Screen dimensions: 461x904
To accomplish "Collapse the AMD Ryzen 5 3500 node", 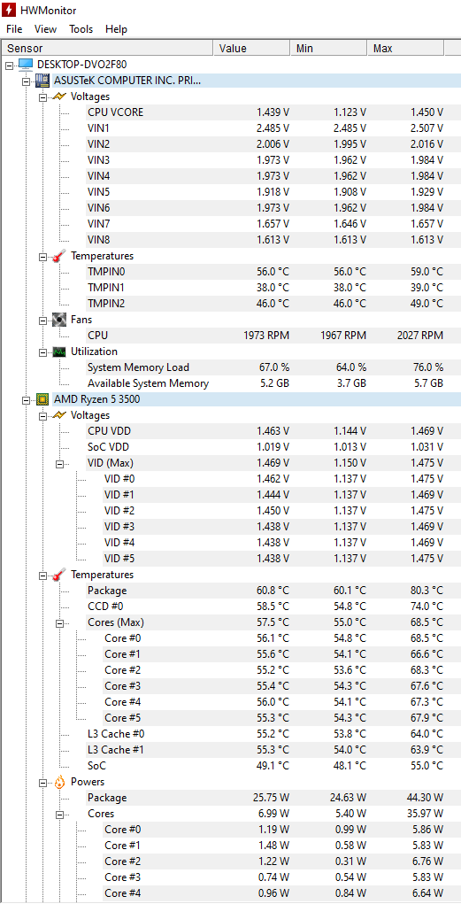I will tap(26, 399).
